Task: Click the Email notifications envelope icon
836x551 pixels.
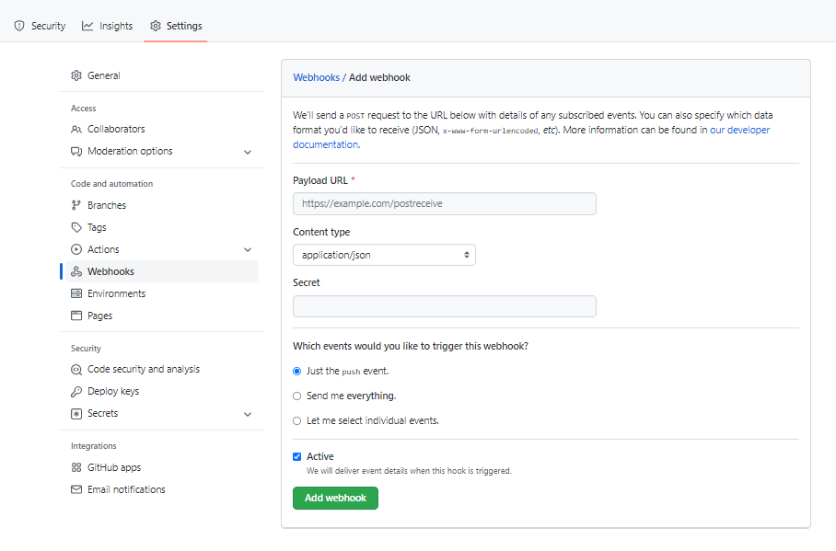Action: coord(76,489)
